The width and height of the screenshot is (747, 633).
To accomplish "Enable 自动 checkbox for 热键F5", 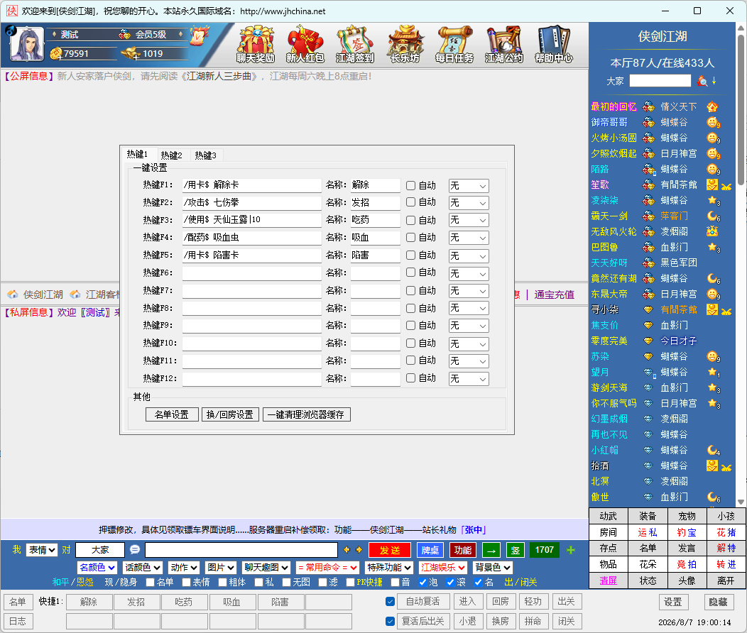I will point(410,255).
